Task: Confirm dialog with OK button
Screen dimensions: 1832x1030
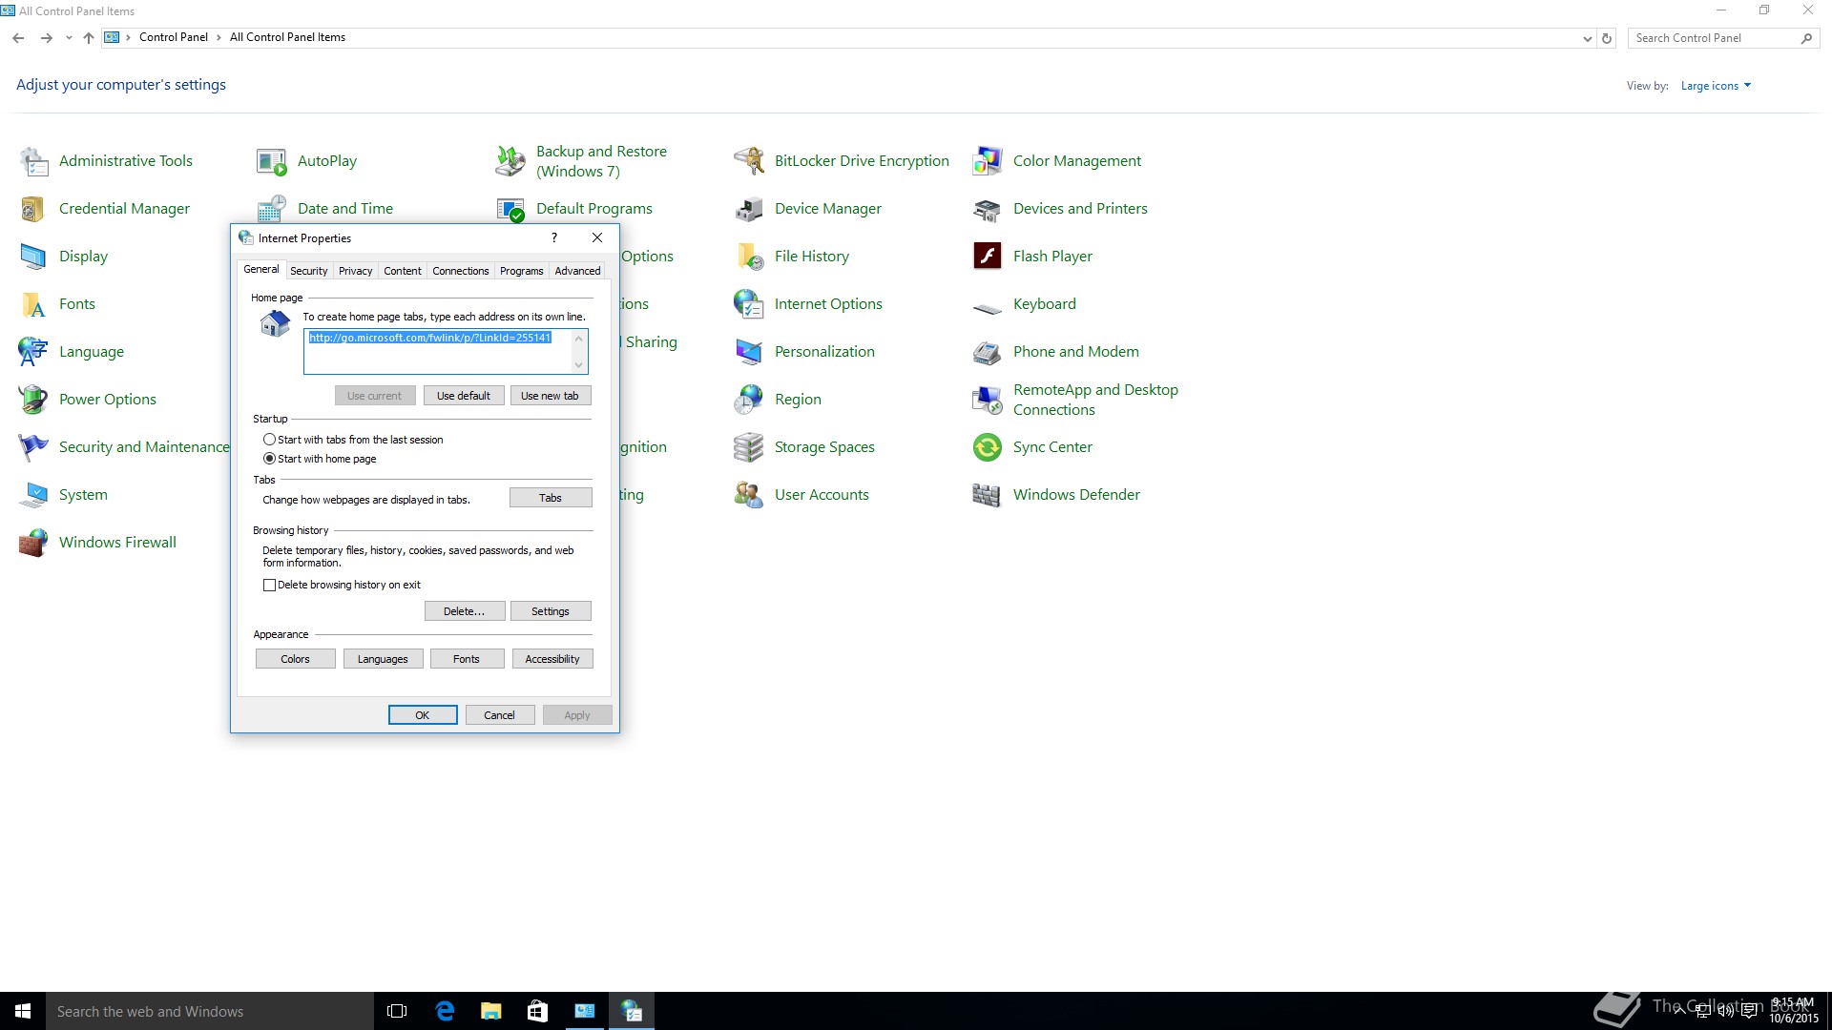Action: point(423,715)
